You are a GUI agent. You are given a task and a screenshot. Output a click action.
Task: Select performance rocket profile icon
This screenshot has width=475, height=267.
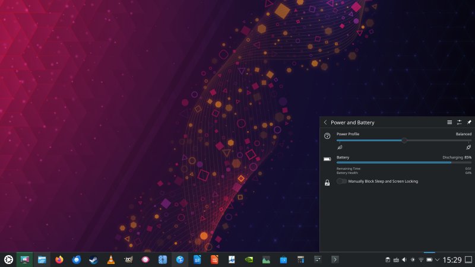[468, 147]
